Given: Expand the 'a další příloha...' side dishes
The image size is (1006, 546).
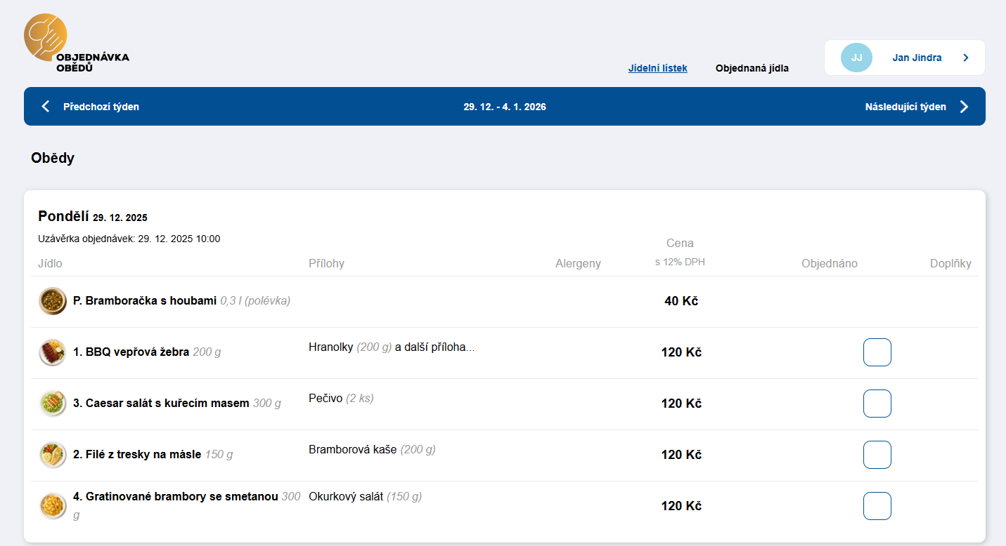Looking at the screenshot, I should pyautogui.click(x=434, y=347).
